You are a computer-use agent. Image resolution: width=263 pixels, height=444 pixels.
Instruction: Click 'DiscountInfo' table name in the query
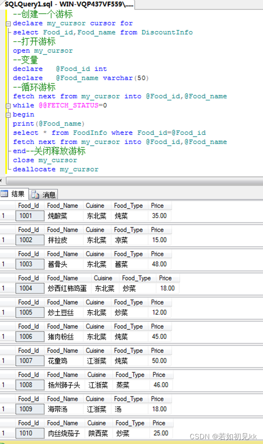[167, 32]
